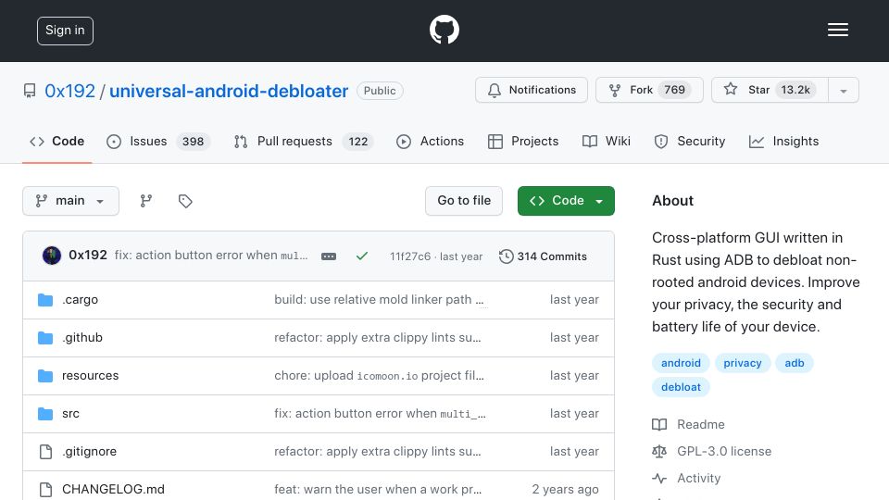Screen dimensions: 889x500
Task: Open the GPL-3.0 license link
Action: point(711,451)
